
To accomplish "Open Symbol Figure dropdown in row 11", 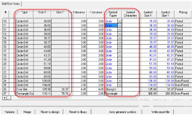I will pos(120,26).
